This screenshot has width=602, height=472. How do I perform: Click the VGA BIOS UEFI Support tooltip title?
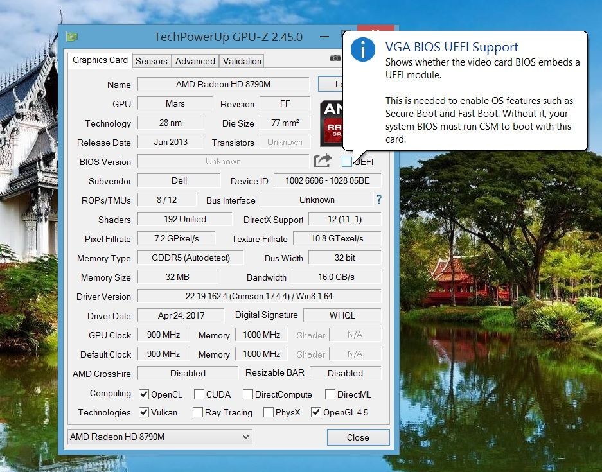[x=452, y=47]
